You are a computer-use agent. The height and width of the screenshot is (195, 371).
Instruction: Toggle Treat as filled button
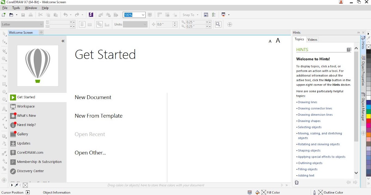pyautogui.click(x=218, y=24)
